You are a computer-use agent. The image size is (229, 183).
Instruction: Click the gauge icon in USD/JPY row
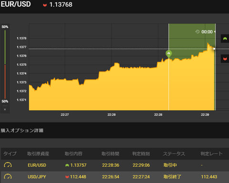(8, 177)
